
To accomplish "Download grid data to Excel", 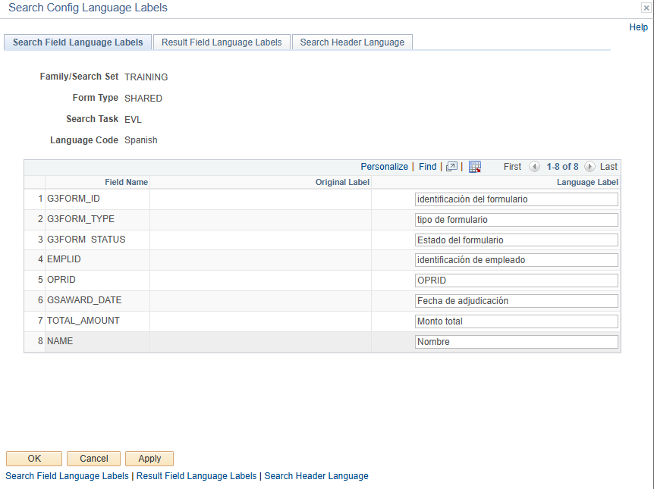I will (475, 166).
